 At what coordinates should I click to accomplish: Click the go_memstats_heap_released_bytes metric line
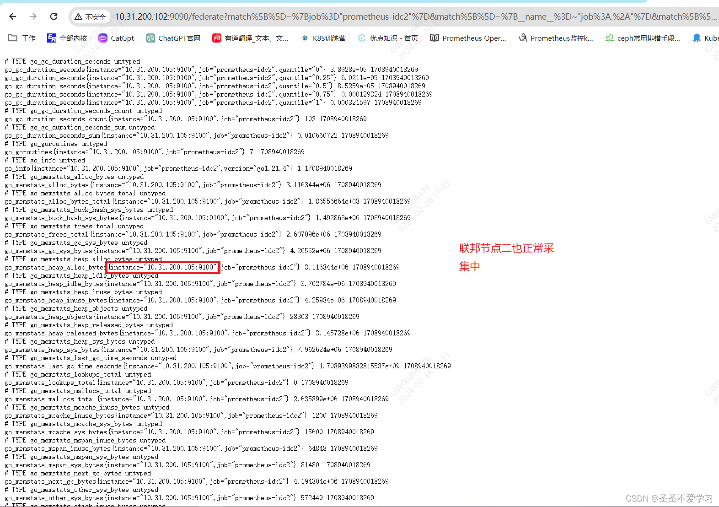208,333
